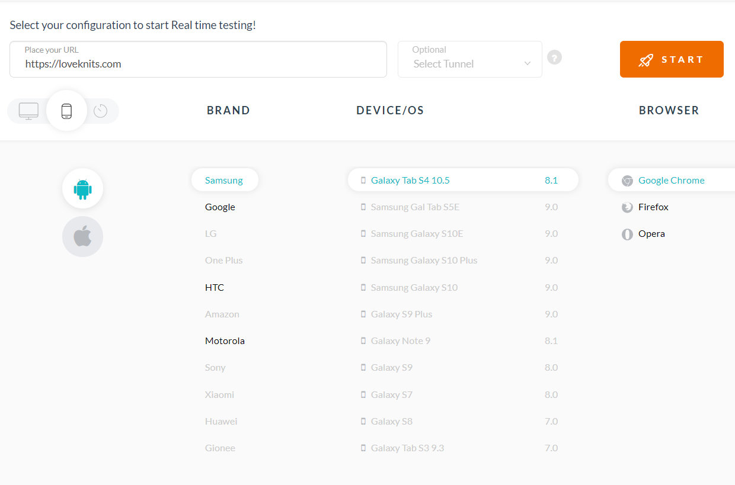The image size is (735, 485).
Task: Open the history clock icon
Action: (100, 111)
